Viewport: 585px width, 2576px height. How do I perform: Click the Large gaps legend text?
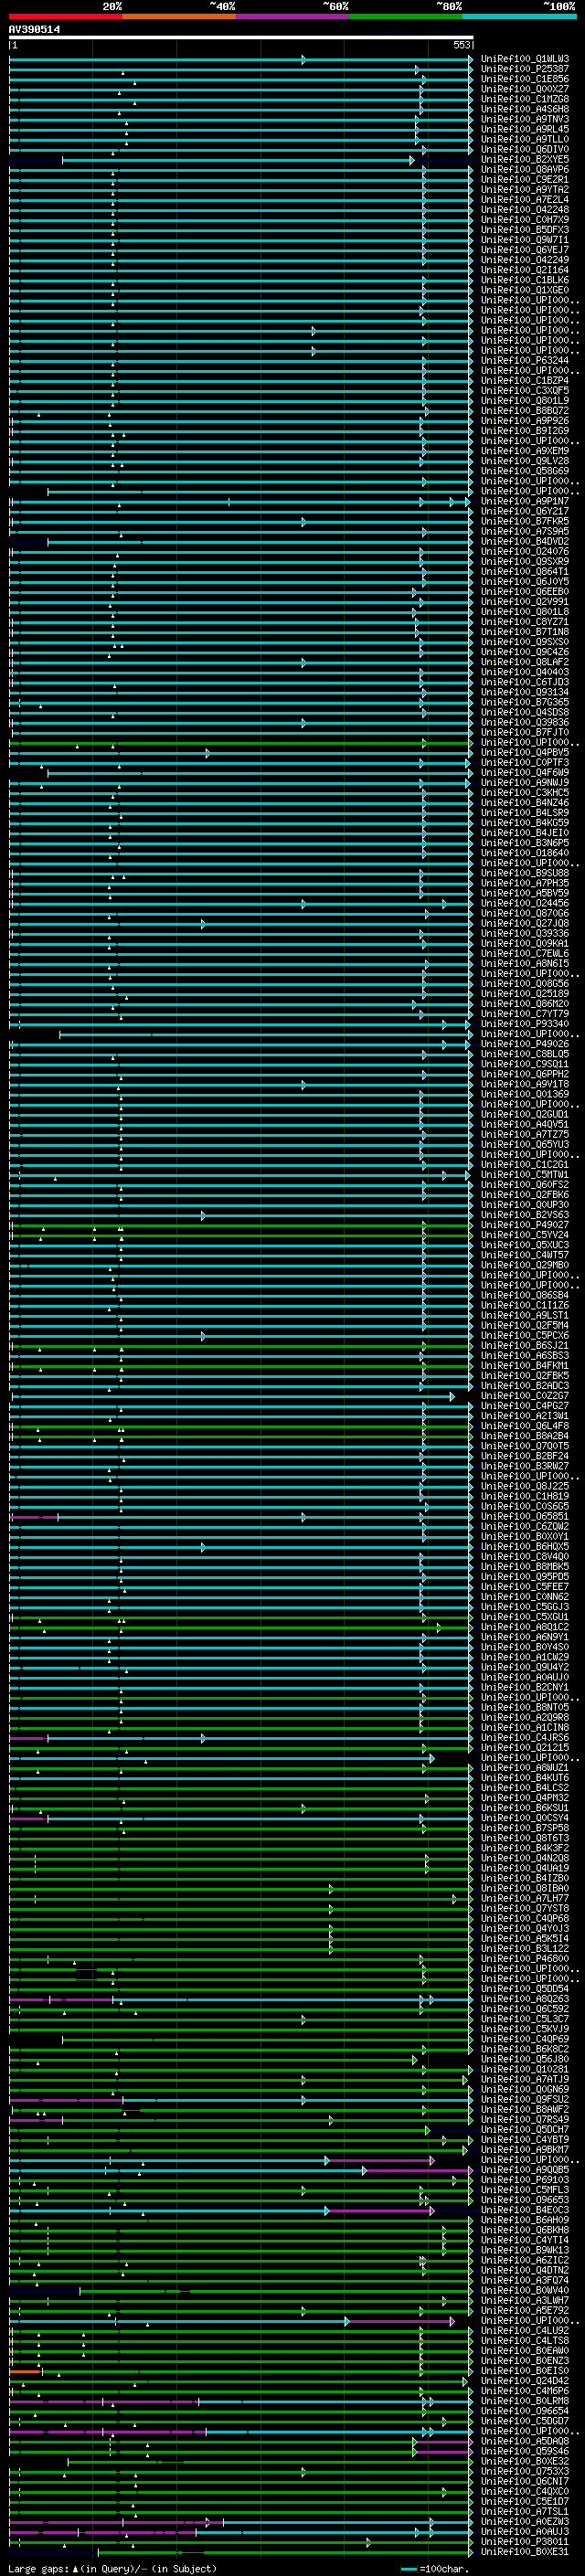click(112, 2568)
